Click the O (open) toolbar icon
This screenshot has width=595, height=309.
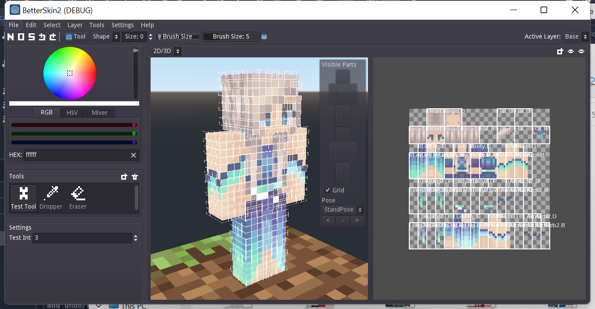click(21, 37)
